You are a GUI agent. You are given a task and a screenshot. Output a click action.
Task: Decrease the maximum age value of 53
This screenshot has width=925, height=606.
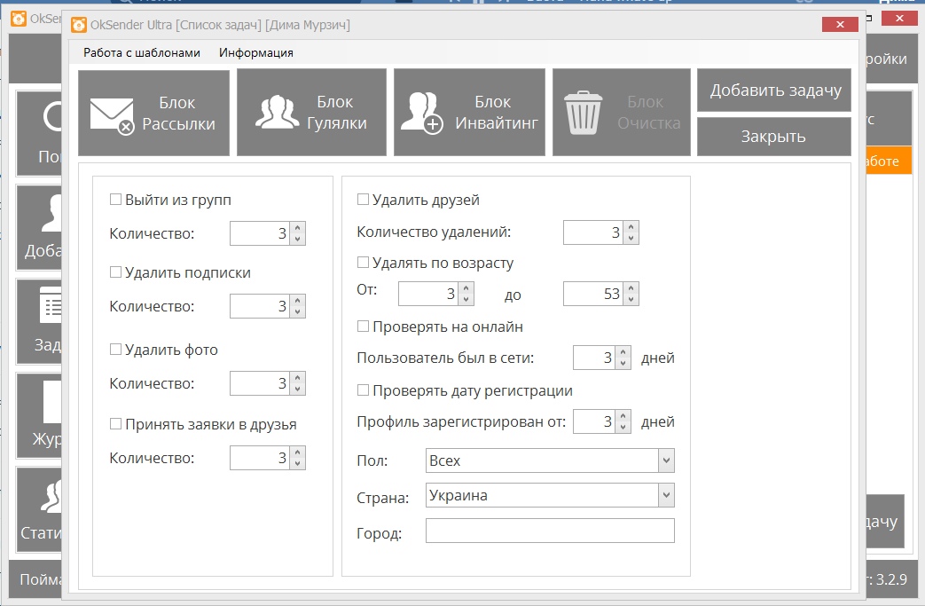[x=631, y=299]
